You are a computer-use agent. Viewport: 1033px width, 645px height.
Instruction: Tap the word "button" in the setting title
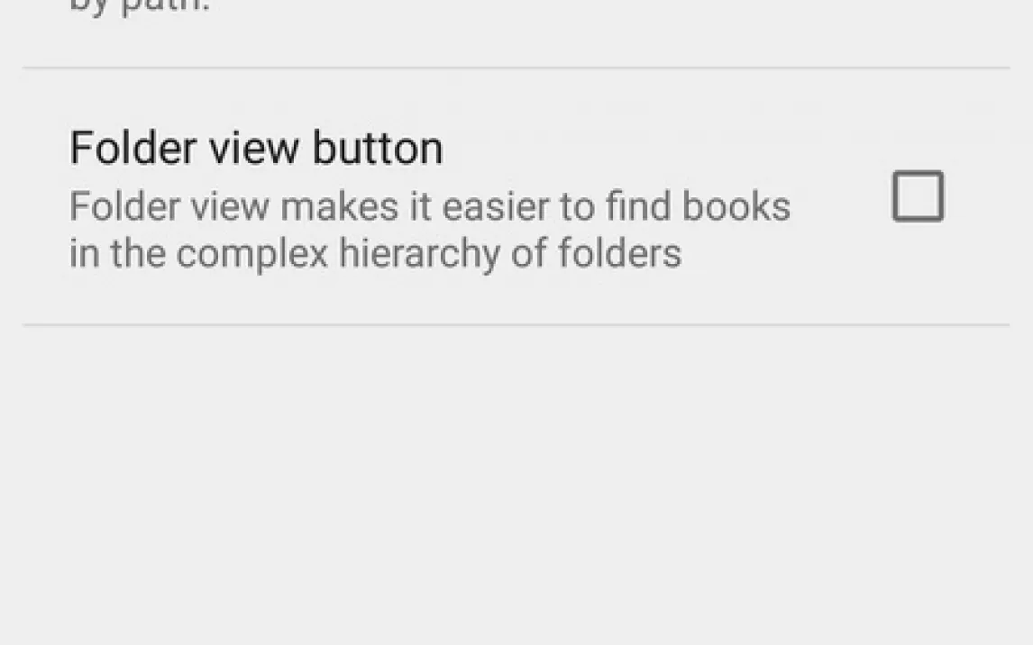click(378, 148)
